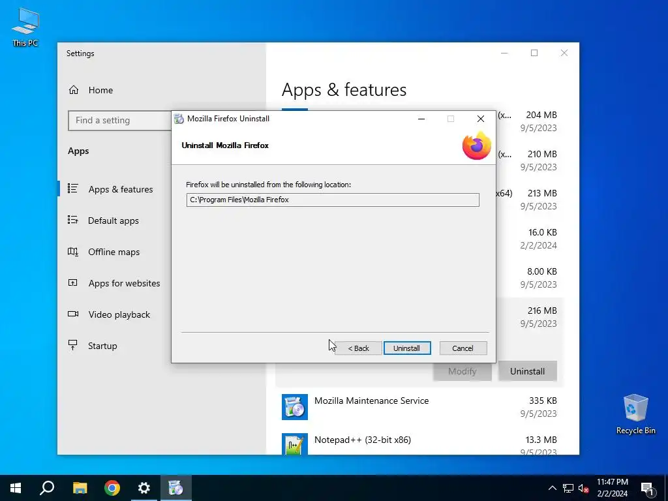The width and height of the screenshot is (668, 501).
Task: Click the Firefox logo in the uninstall dialog
Action: (477, 145)
